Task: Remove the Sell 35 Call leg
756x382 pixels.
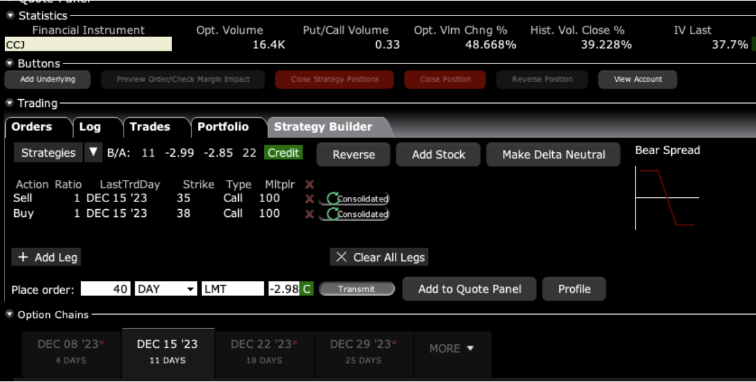Action: (309, 199)
